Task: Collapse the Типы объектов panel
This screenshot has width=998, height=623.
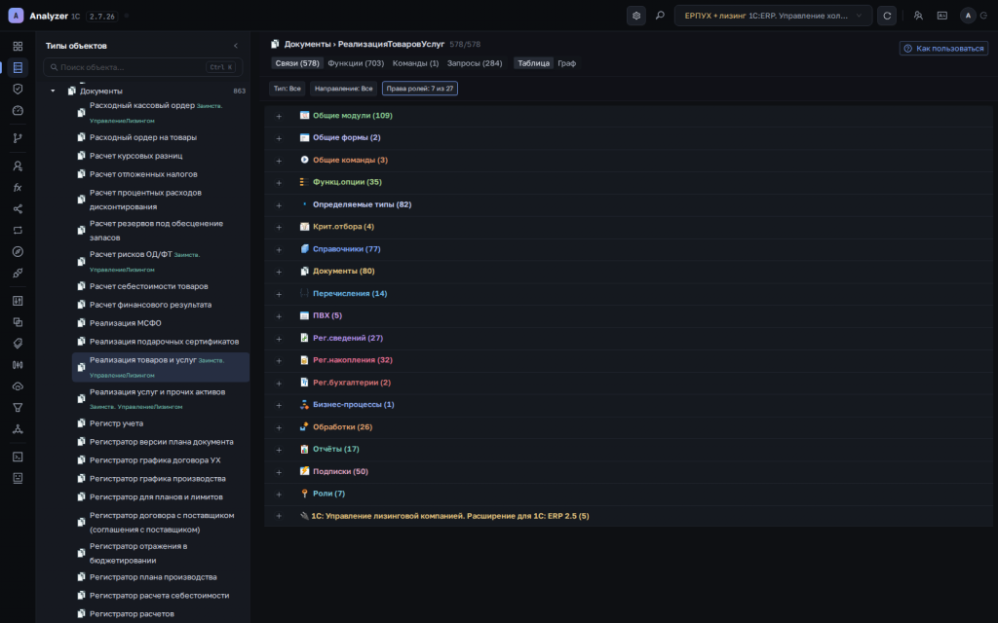Action: [236, 46]
